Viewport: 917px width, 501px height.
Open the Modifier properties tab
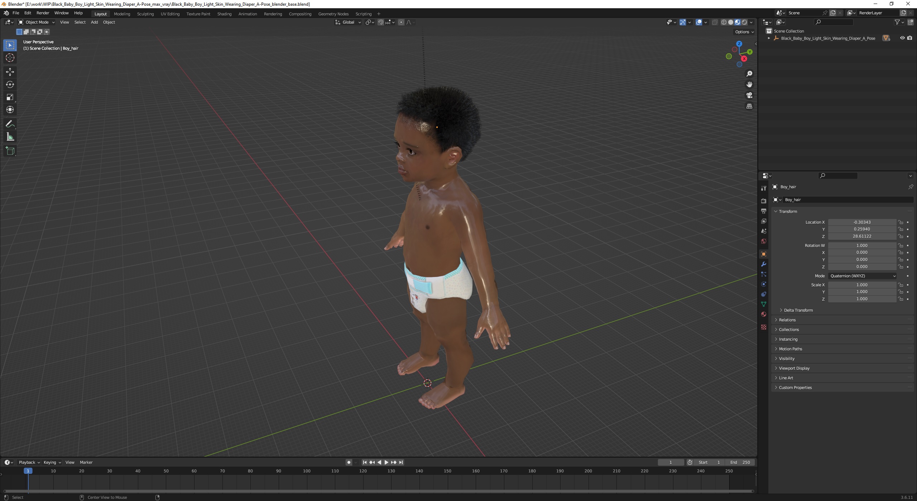(x=764, y=264)
